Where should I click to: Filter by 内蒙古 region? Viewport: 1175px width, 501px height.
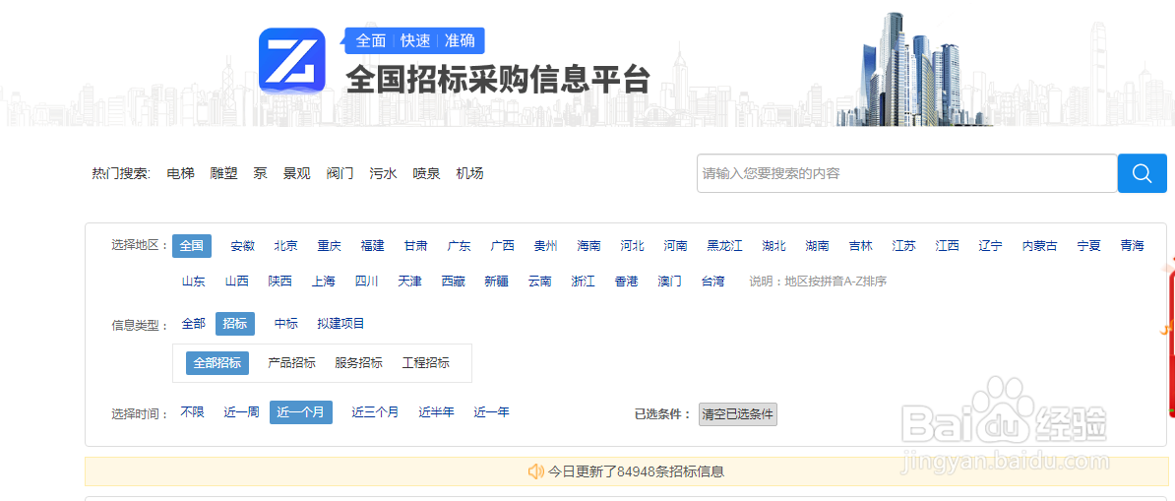[x=1040, y=246]
